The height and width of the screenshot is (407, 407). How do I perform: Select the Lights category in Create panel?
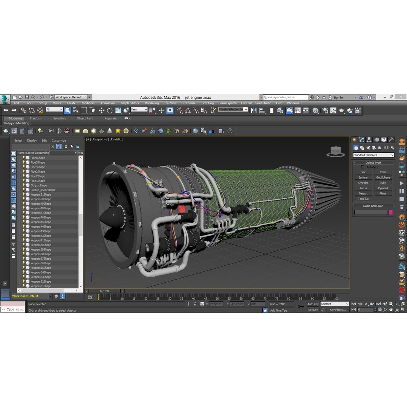pos(368,148)
